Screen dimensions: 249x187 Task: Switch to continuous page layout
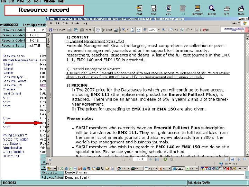(232, 159)
